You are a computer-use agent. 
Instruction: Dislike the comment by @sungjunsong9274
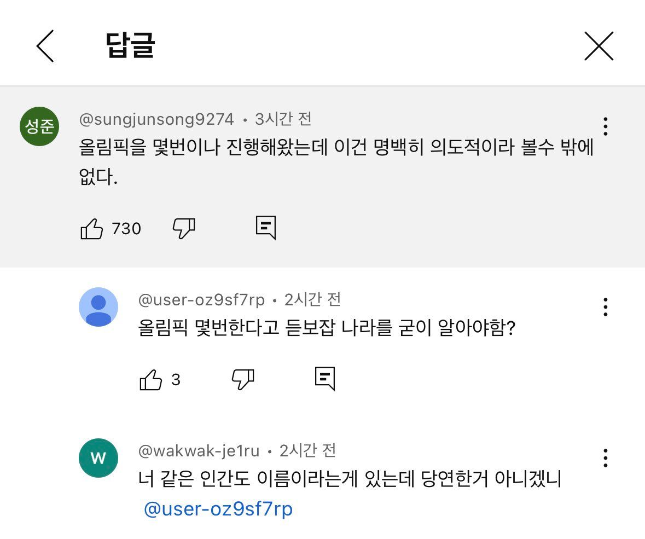pyautogui.click(x=184, y=228)
